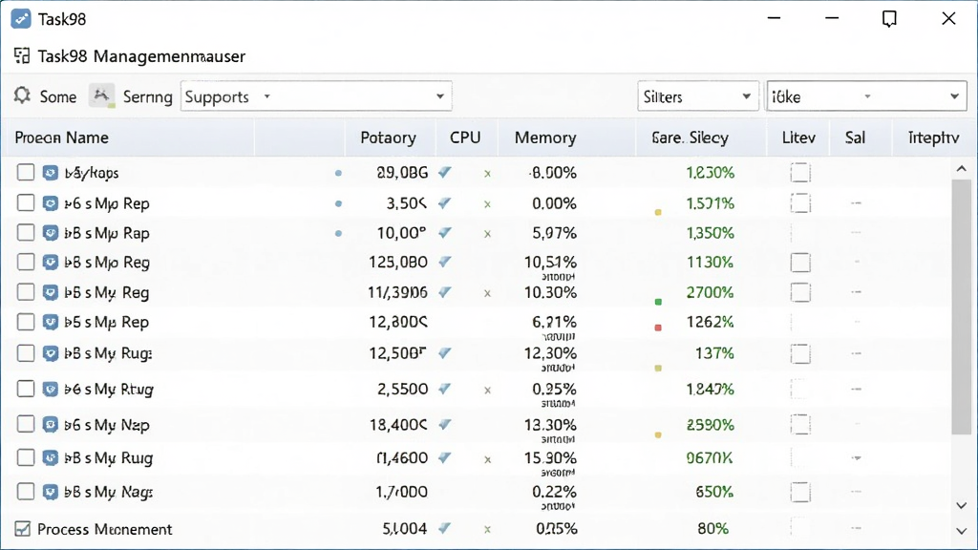This screenshot has width=978, height=550.
Task: Open the Supports dropdown
Action: [316, 96]
